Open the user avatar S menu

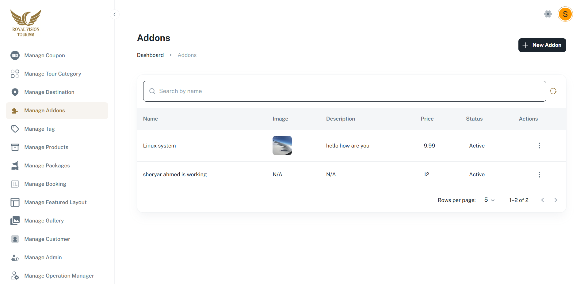click(x=565, y=14)
